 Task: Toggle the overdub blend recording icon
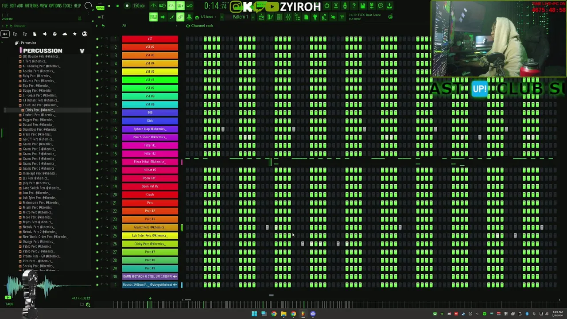[x=180, y=6]
